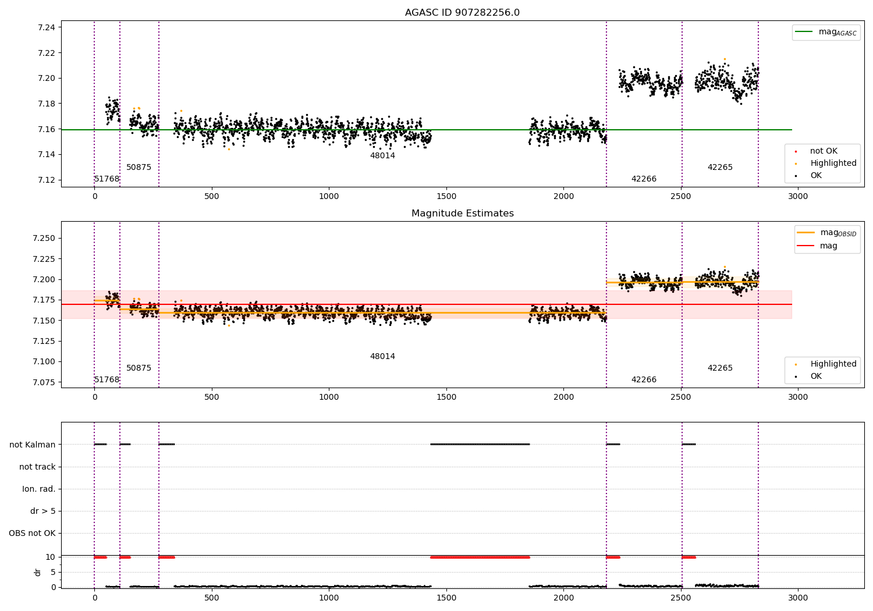Click the "Magnitude Estimates" plot title

tap(462, 214)
